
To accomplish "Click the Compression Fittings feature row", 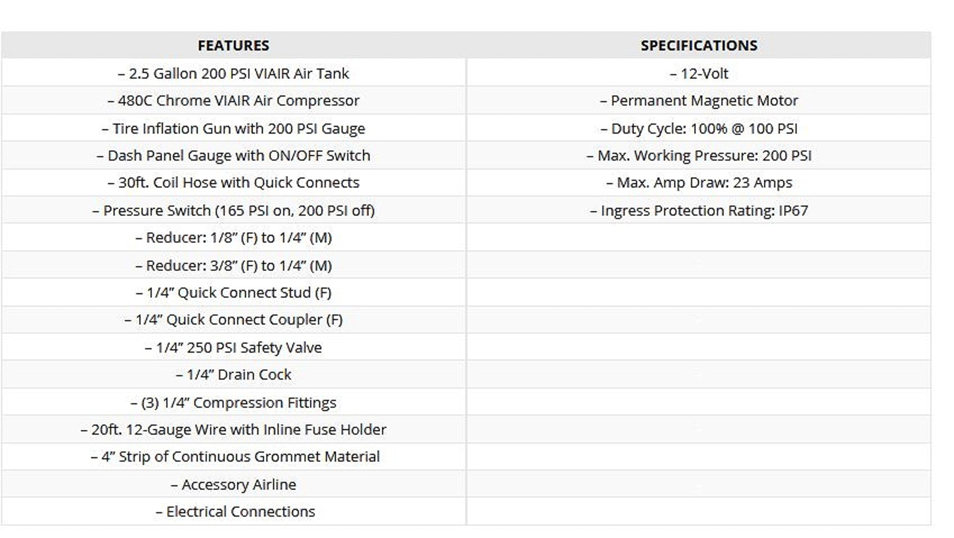I will (233, 402).
